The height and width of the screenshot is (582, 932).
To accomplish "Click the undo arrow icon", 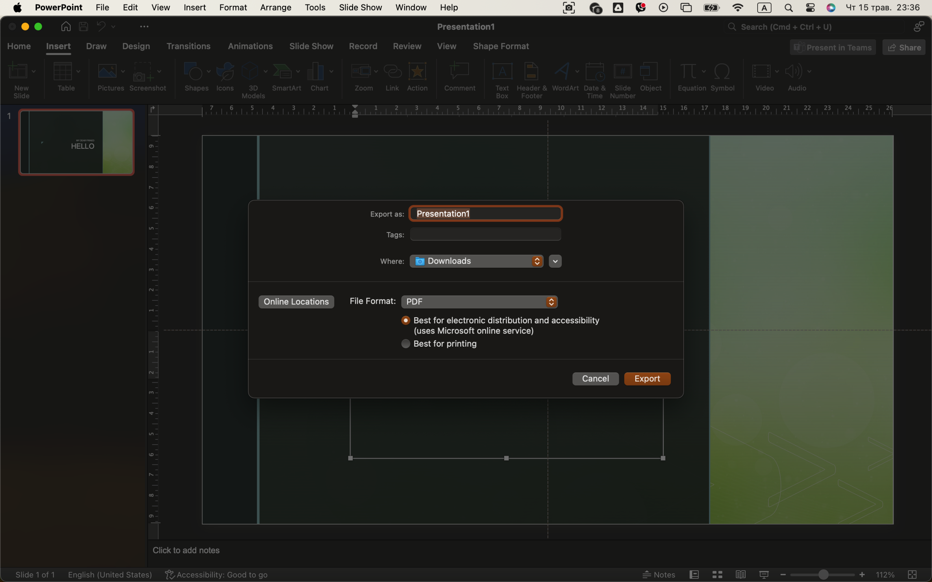I will click(101, 26).
